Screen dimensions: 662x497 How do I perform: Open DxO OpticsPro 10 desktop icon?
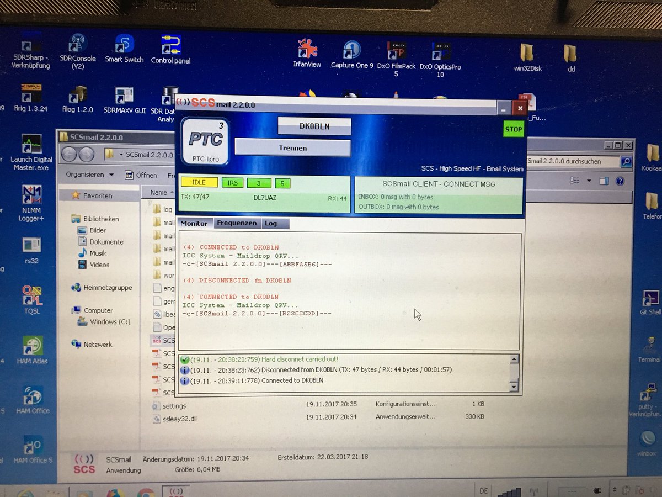point(440,60)
